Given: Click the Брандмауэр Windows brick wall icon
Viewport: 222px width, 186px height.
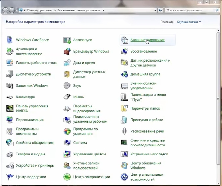Looking at the screenshot, I should pos(67,51).
